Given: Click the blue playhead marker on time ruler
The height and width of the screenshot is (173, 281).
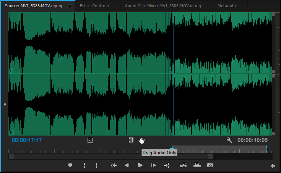Looking at the screenshot, I should [172, 147].
